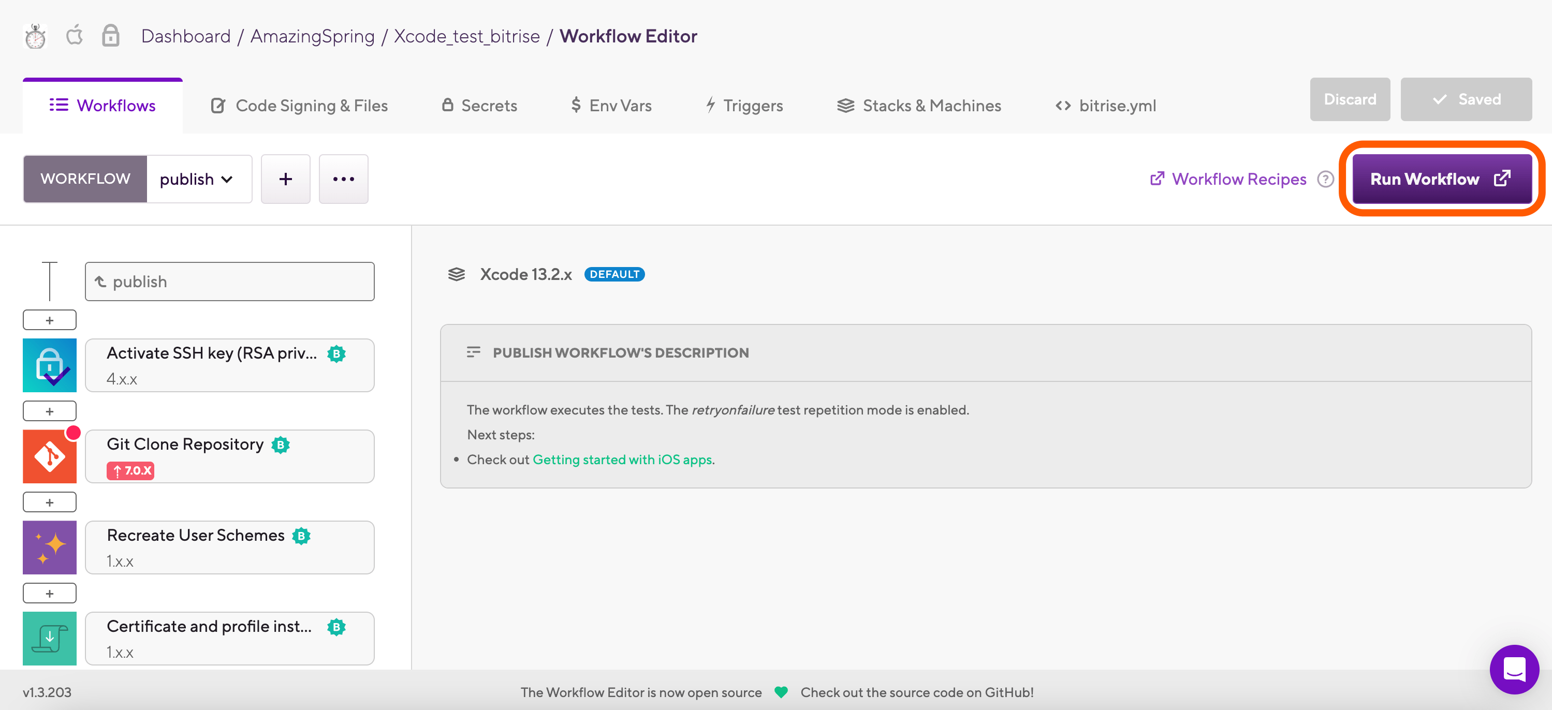Image resolution: width=1552 pixels, height=710 pixels.
Task: Open the three-dots workflow options menu
Action: pos(343,179)
